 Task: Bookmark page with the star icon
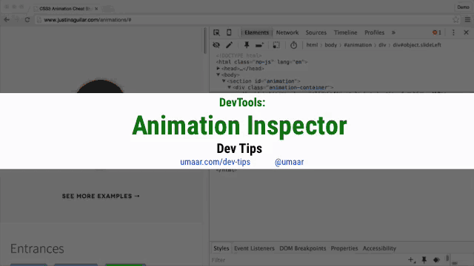click(x=455, y=20)
